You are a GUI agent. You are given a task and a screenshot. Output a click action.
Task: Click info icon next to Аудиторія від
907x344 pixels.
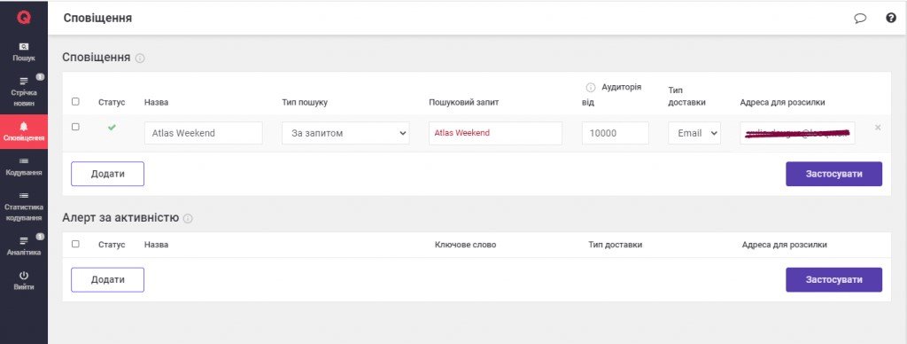591,88
